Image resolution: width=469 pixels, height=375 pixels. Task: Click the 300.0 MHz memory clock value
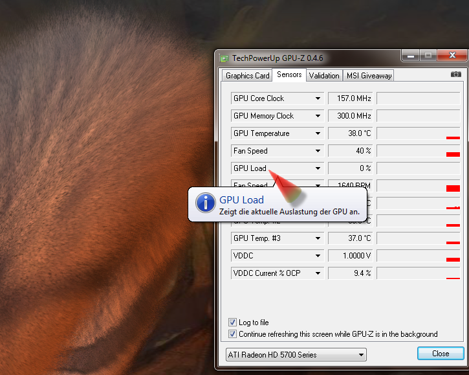(x=350, y=116)
